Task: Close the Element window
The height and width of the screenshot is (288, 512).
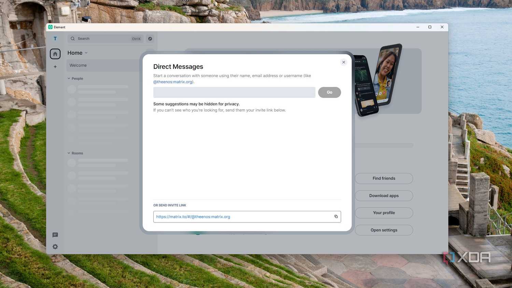Action: [442, 27]
